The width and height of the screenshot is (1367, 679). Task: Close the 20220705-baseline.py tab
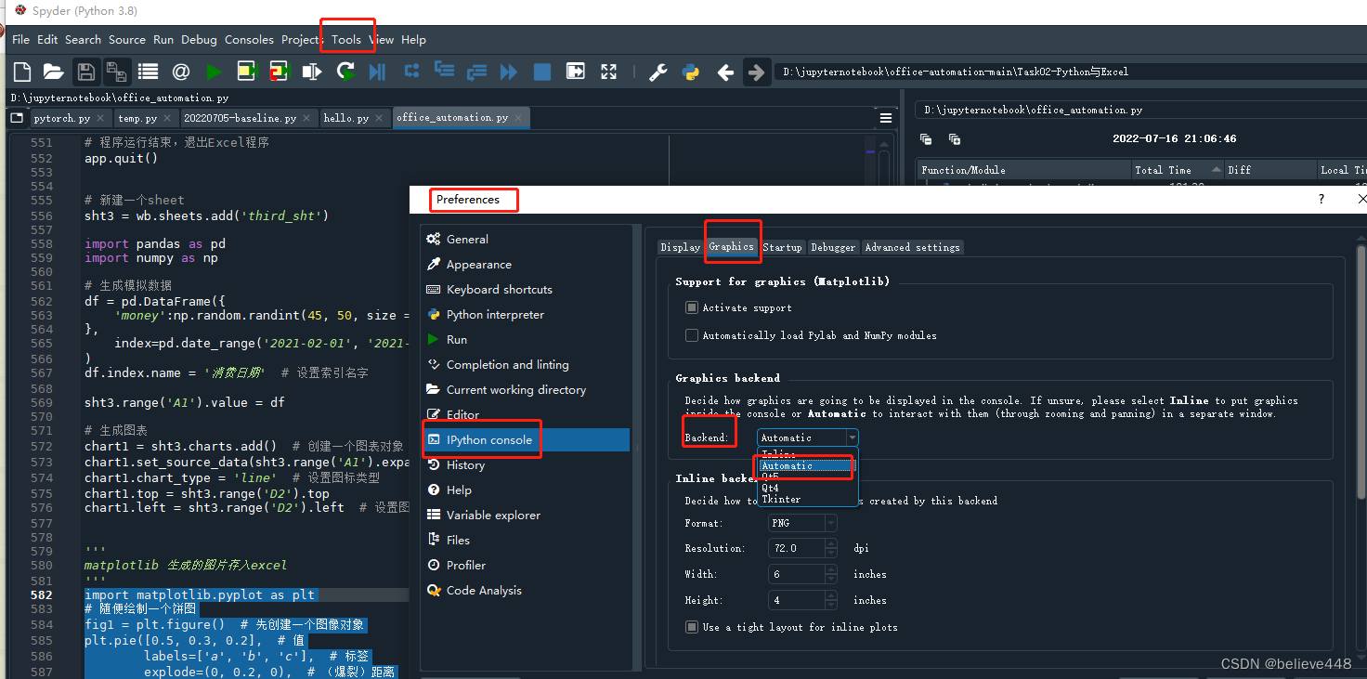[x=307, y=118]
